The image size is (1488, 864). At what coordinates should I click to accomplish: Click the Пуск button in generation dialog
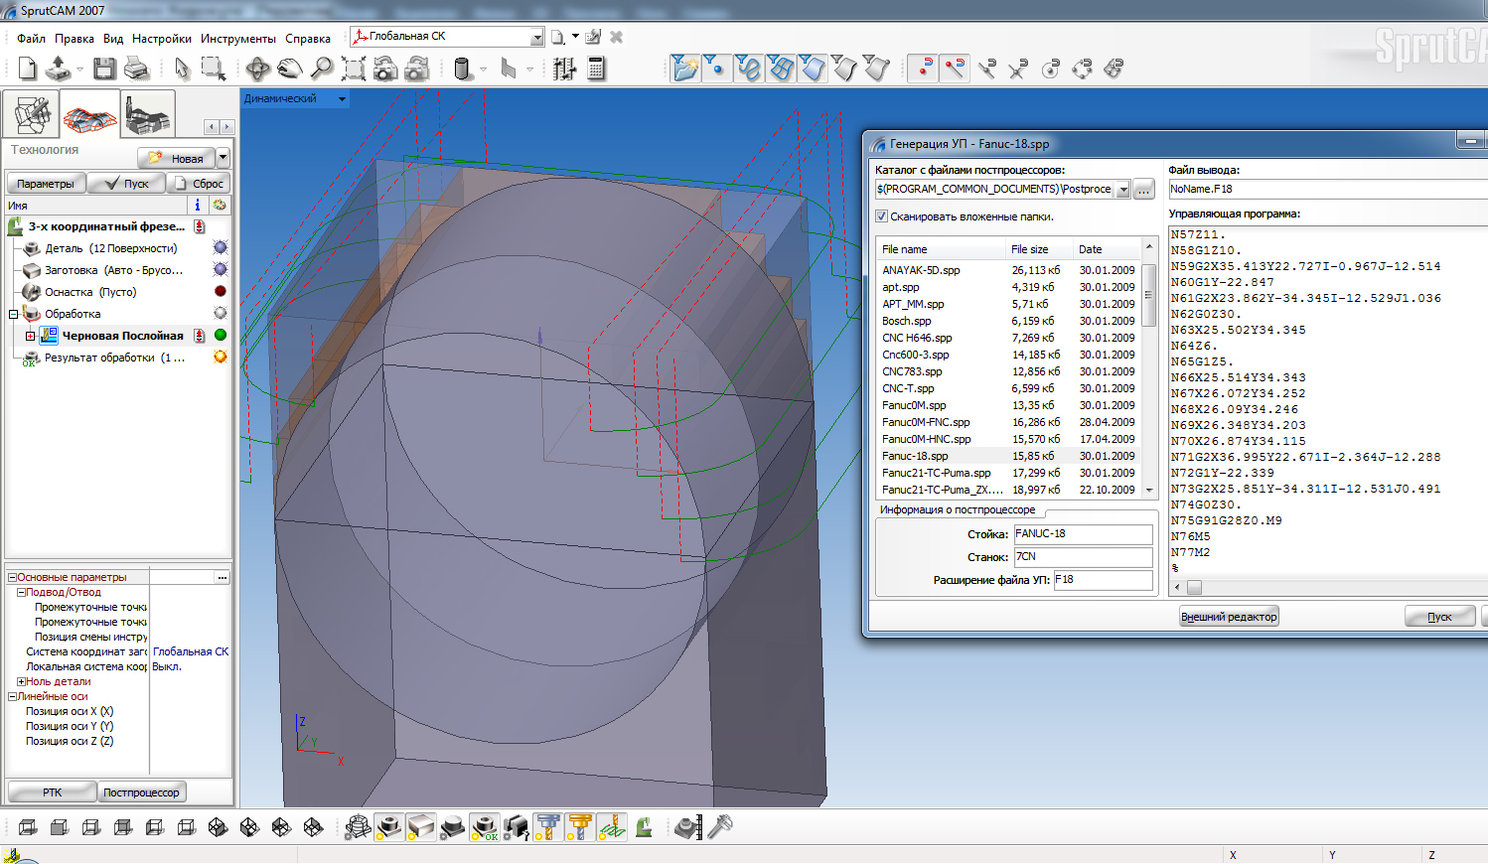click(x=1439, y=617)
